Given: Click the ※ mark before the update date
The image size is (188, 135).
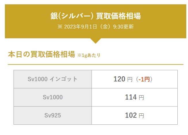Looking at the screenshot, I should pos(60,26).
